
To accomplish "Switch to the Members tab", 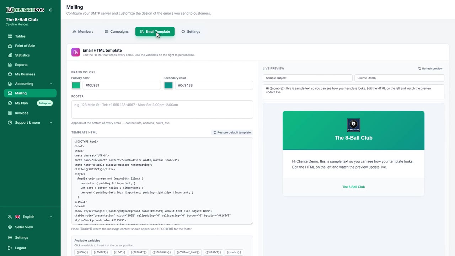I will 83,32.
